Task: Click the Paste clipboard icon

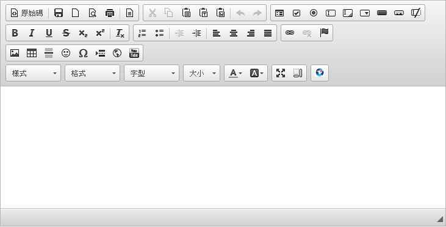Action: pyautogui.click(x=186, y=13)
